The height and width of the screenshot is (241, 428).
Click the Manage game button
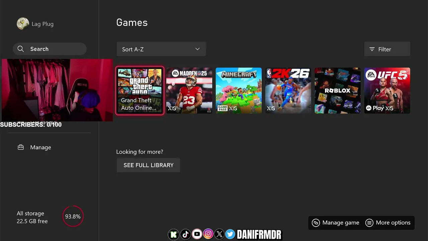[x=336, y=223]
